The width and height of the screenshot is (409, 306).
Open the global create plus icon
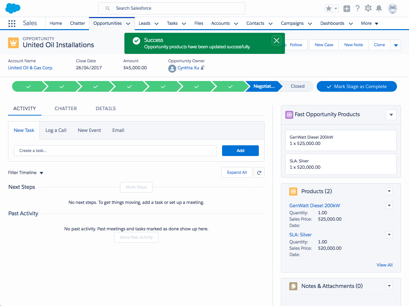click(x=347, y=9)
